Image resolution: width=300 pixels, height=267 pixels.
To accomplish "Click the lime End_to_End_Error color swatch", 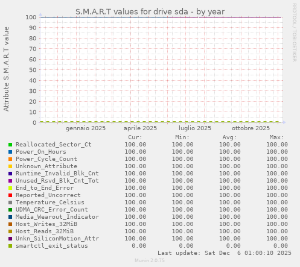I will [10, 188].
